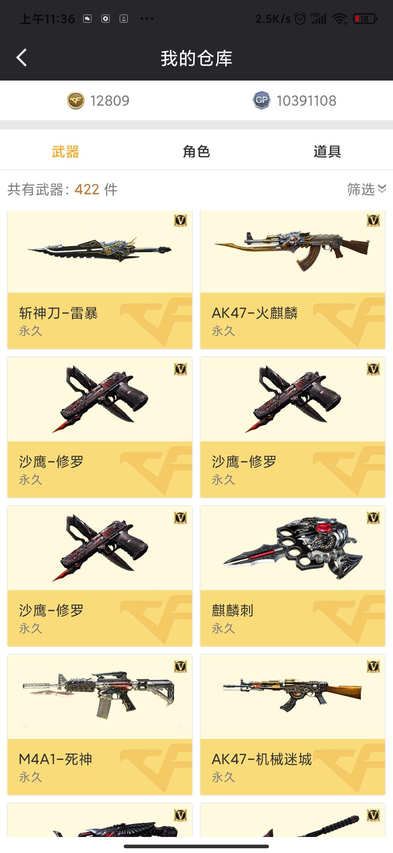Expand the 筛选 filter dropdown
The height and width of the screenshot is (853, 393).
(x=366, y=189)
